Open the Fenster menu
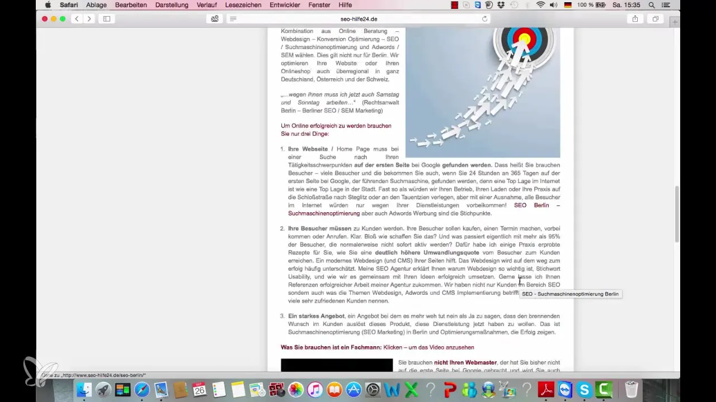Screen dimensions: 716x402 pos(318,5)
